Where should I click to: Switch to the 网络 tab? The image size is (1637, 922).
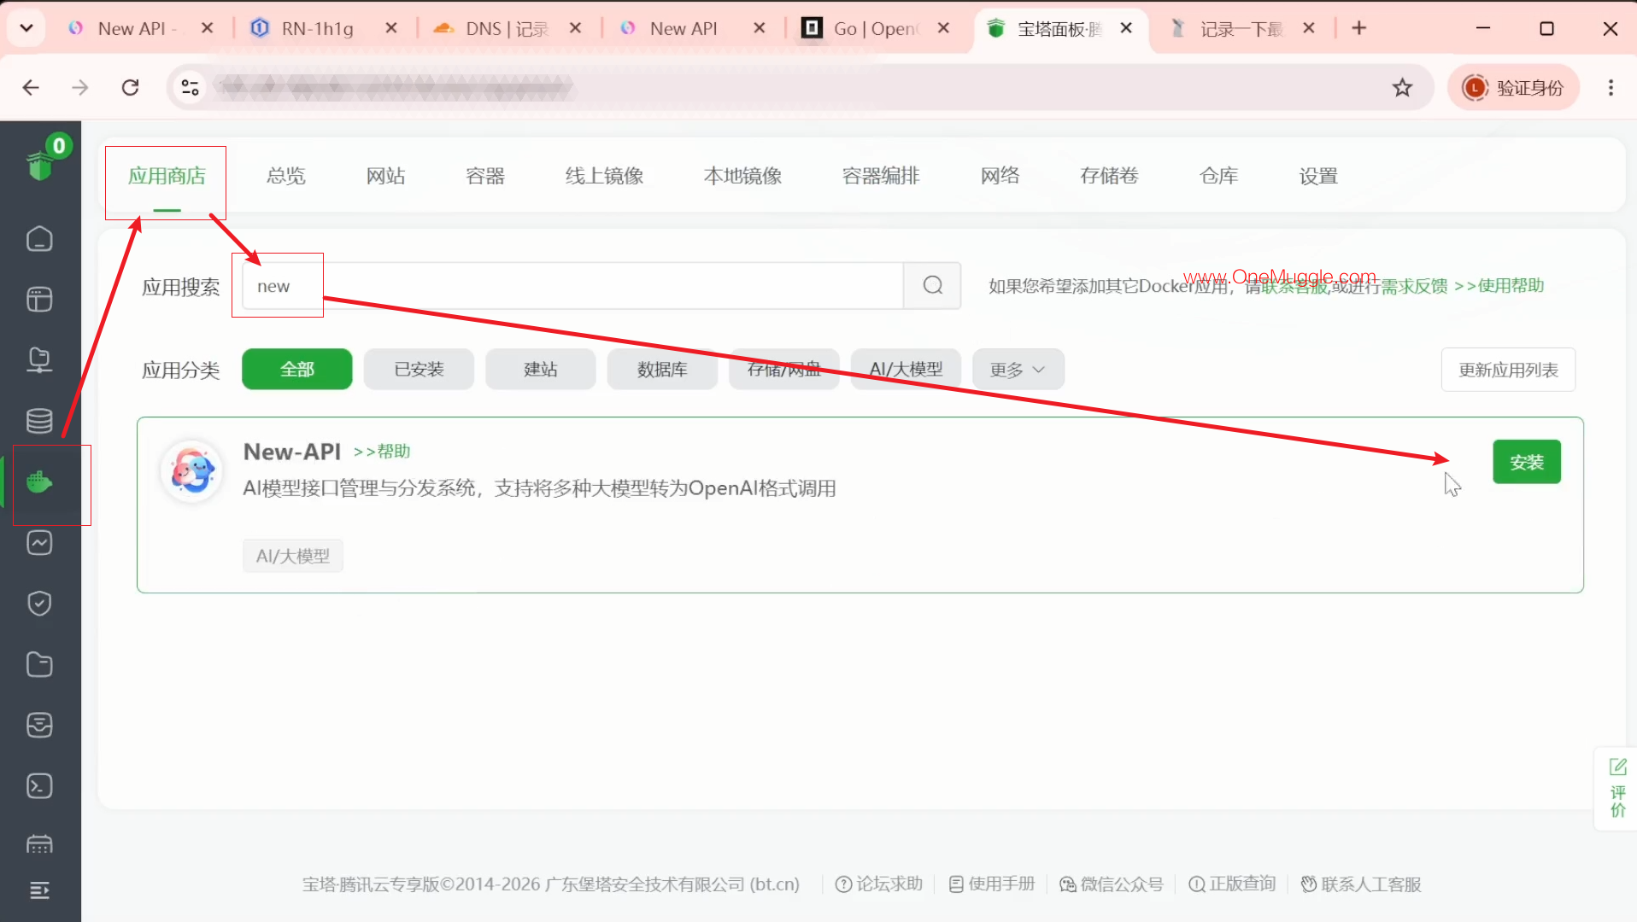point(1000,176)
